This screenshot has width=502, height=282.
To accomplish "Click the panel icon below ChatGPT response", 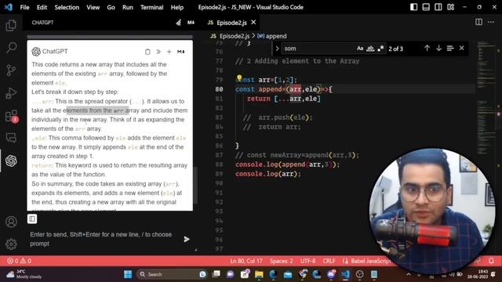I will (32, 219).
